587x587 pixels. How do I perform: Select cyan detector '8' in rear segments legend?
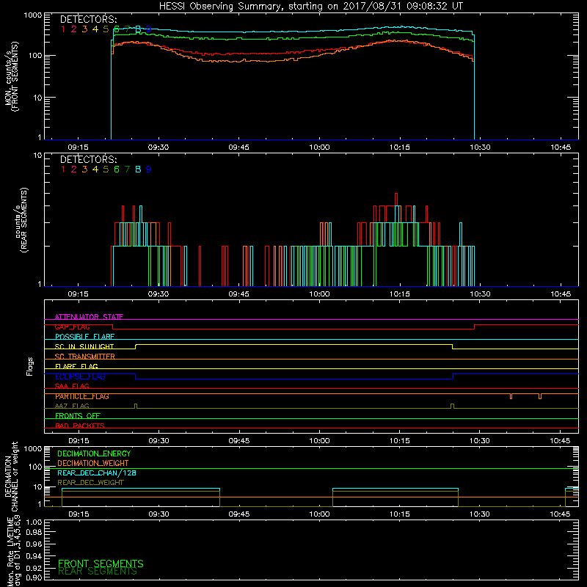(138, 169)
